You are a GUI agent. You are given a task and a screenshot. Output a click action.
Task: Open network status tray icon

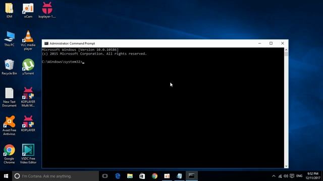280,176
